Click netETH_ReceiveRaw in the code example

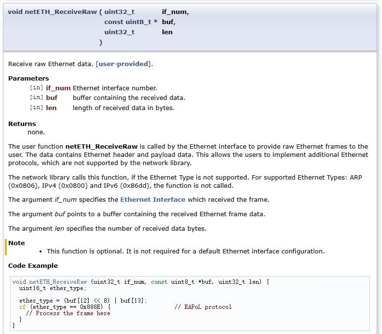58,282
